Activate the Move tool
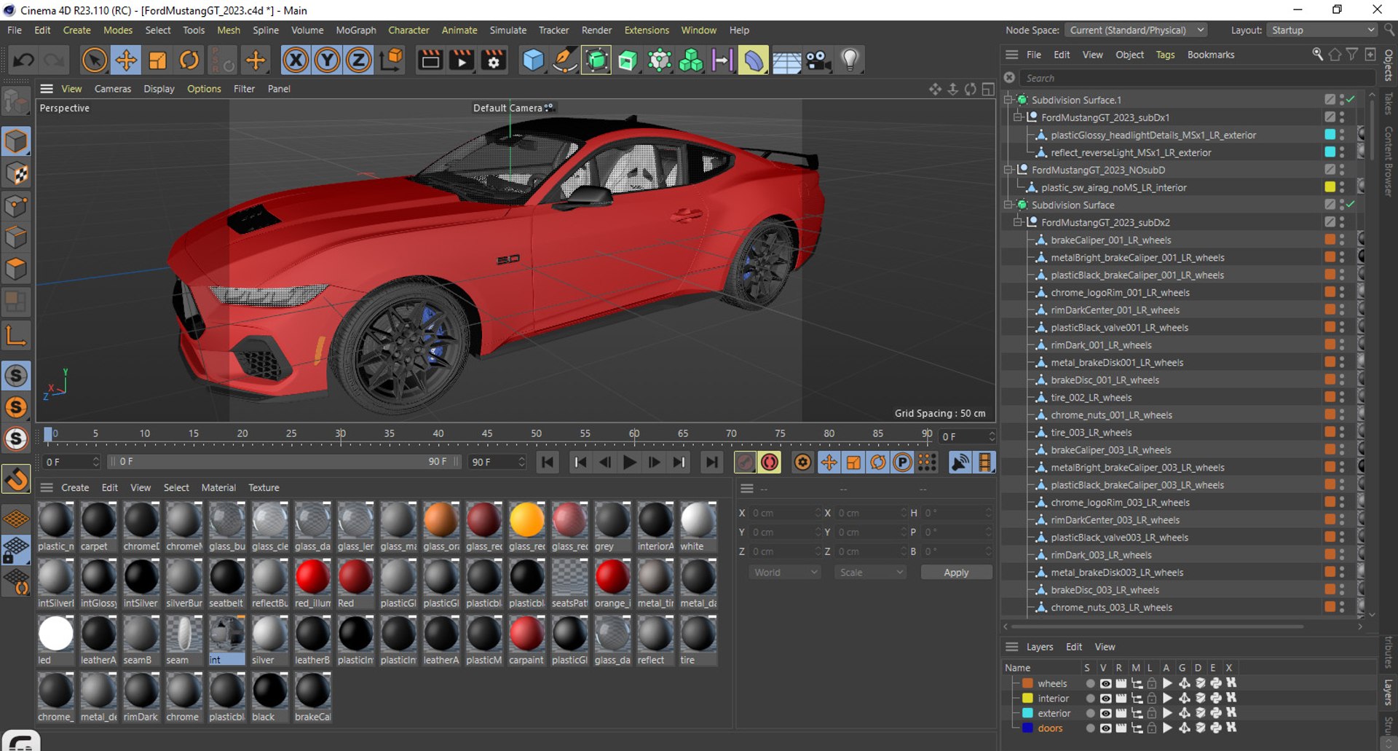 point(126,60)
